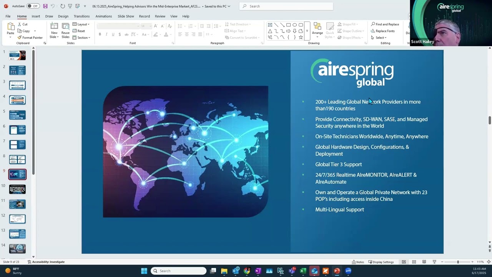This screenshot has width=492, height=277.
Task: Switch to Reading View
Action: coord(424,262)
